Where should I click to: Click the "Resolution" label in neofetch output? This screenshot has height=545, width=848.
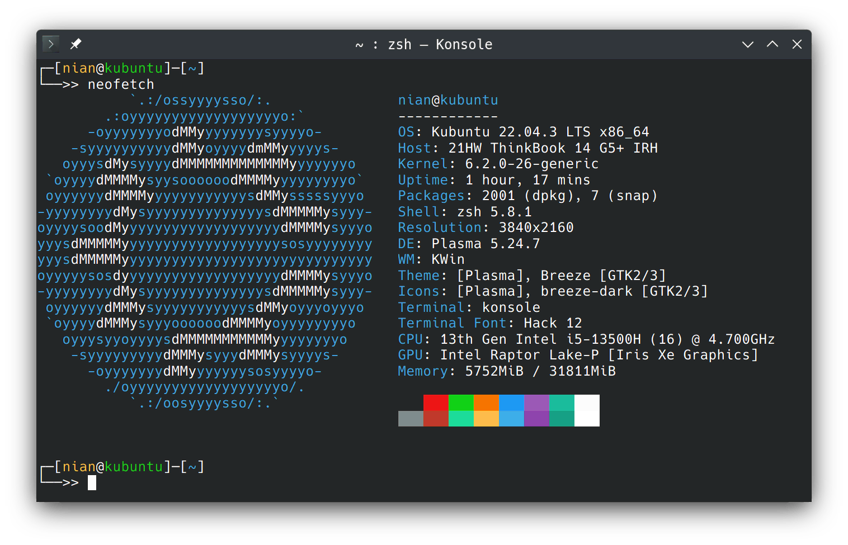[x=440, y=228]
